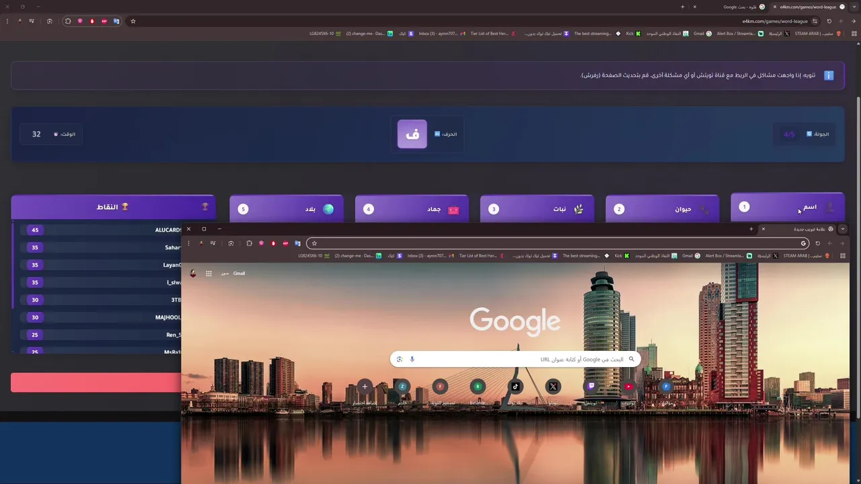Open The best streaming bookmark in the front window

(585, 255)
